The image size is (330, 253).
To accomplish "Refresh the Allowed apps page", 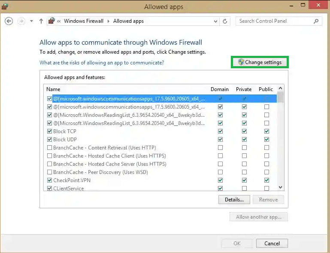I will 225,21.
